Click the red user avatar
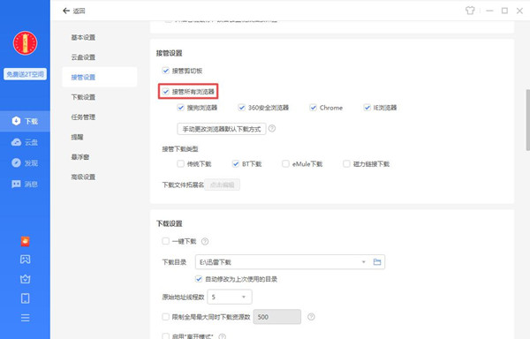This screenshot has width=530, height=339. (x=25, y=43)
